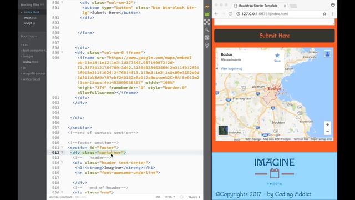This screenshot has width=355, height=200.
Task: Click the Google Maps sign-in person icon
Action: [x=327, y=54]
